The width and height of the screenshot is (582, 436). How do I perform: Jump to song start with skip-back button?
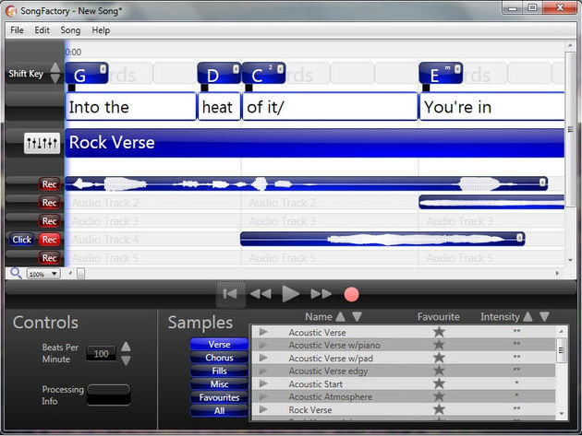(230, 294)
